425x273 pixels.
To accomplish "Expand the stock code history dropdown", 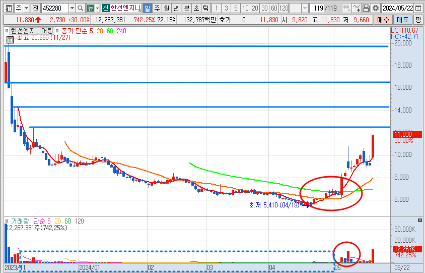I will 72,8.
